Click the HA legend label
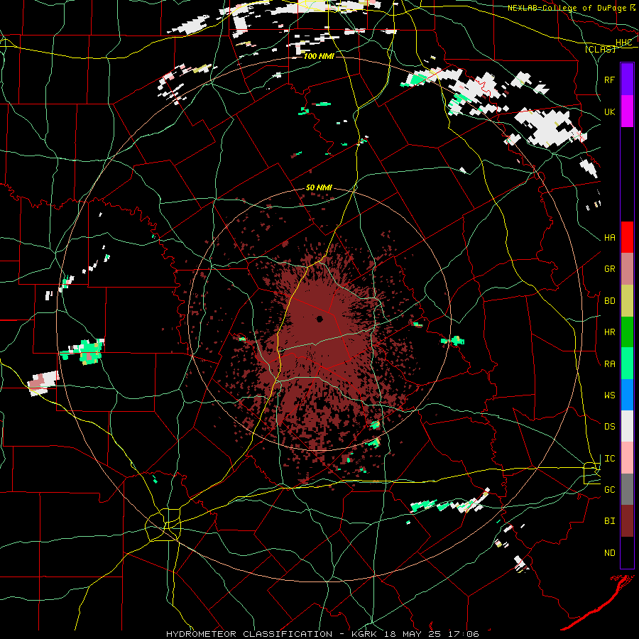The width and height of the screenshot is (639, 639). pyautogui.click(x=610, y=237)
